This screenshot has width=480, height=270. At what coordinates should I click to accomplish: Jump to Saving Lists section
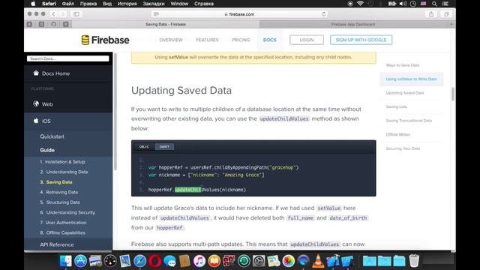click(x=396, y=106)
